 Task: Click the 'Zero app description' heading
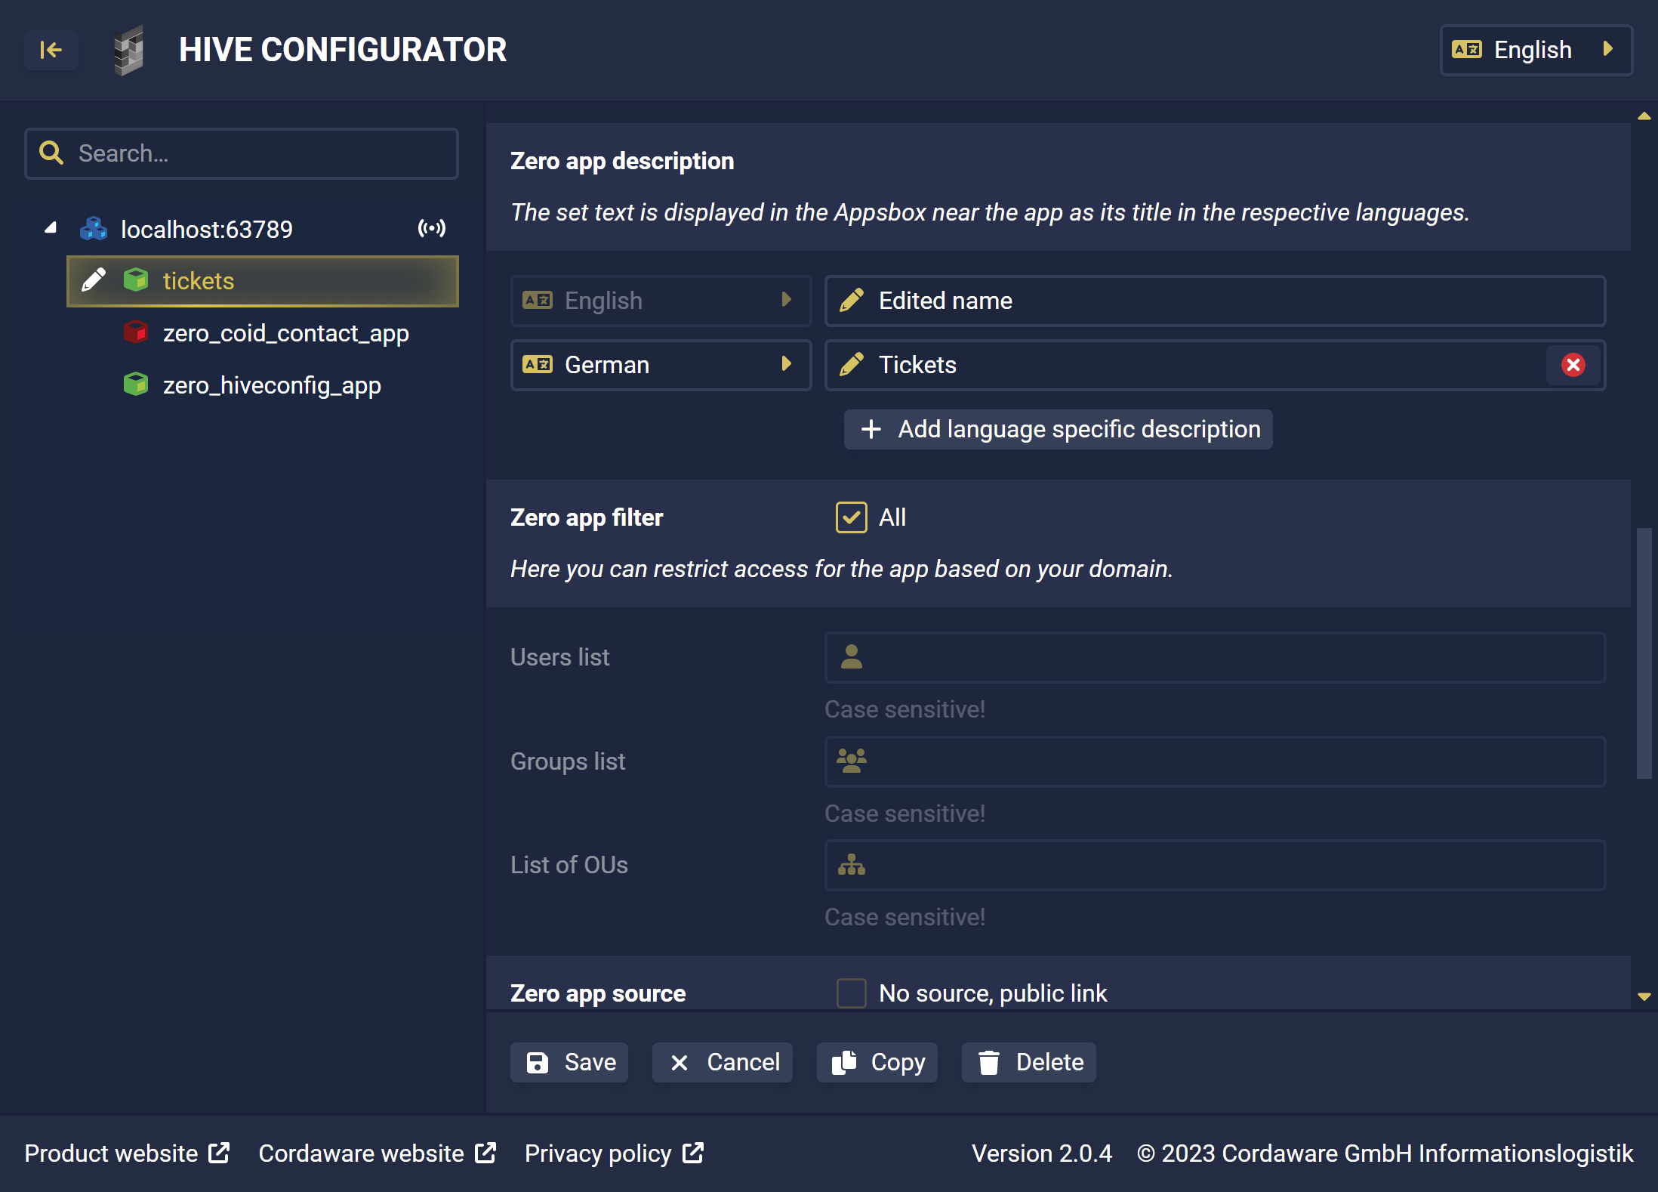click(x=622, y=161)
